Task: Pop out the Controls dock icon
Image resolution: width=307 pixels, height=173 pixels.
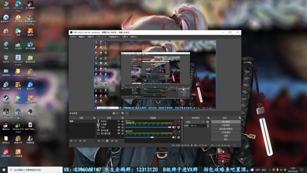Action: (240, 118)
